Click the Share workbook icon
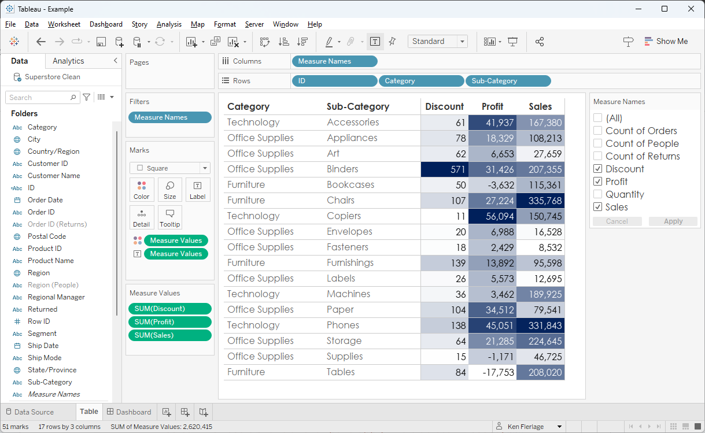Viewport: 705px width, 433px height. (x=540, y=42)
